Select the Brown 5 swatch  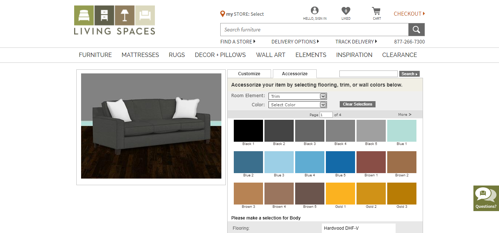(x=310, y=194)
